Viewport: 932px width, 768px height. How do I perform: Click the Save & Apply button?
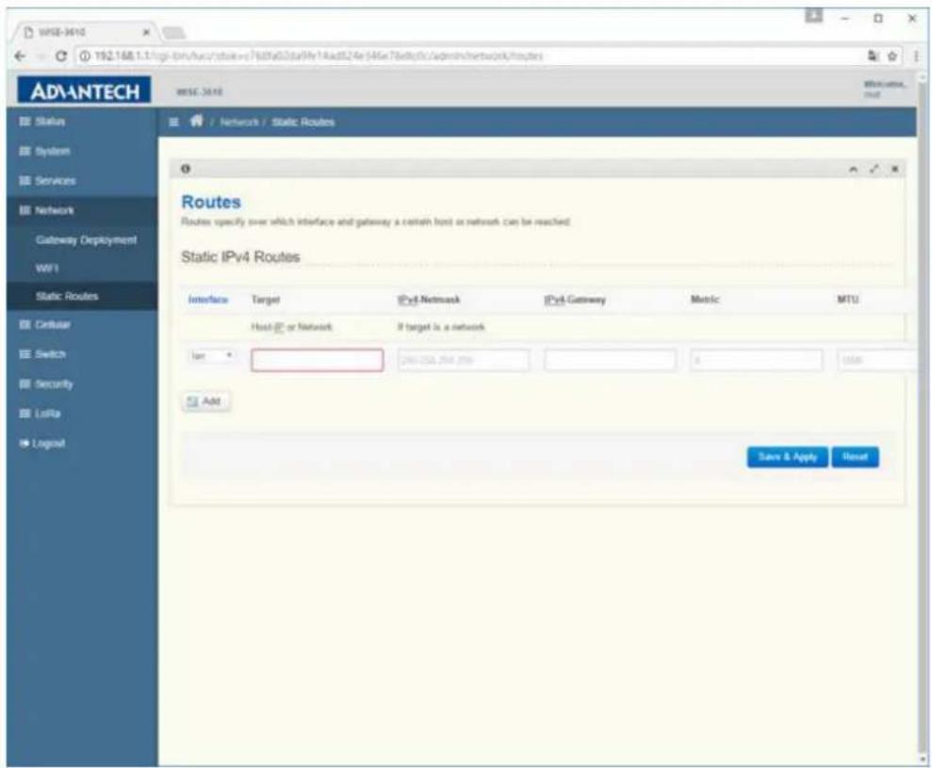coord(787,456)
